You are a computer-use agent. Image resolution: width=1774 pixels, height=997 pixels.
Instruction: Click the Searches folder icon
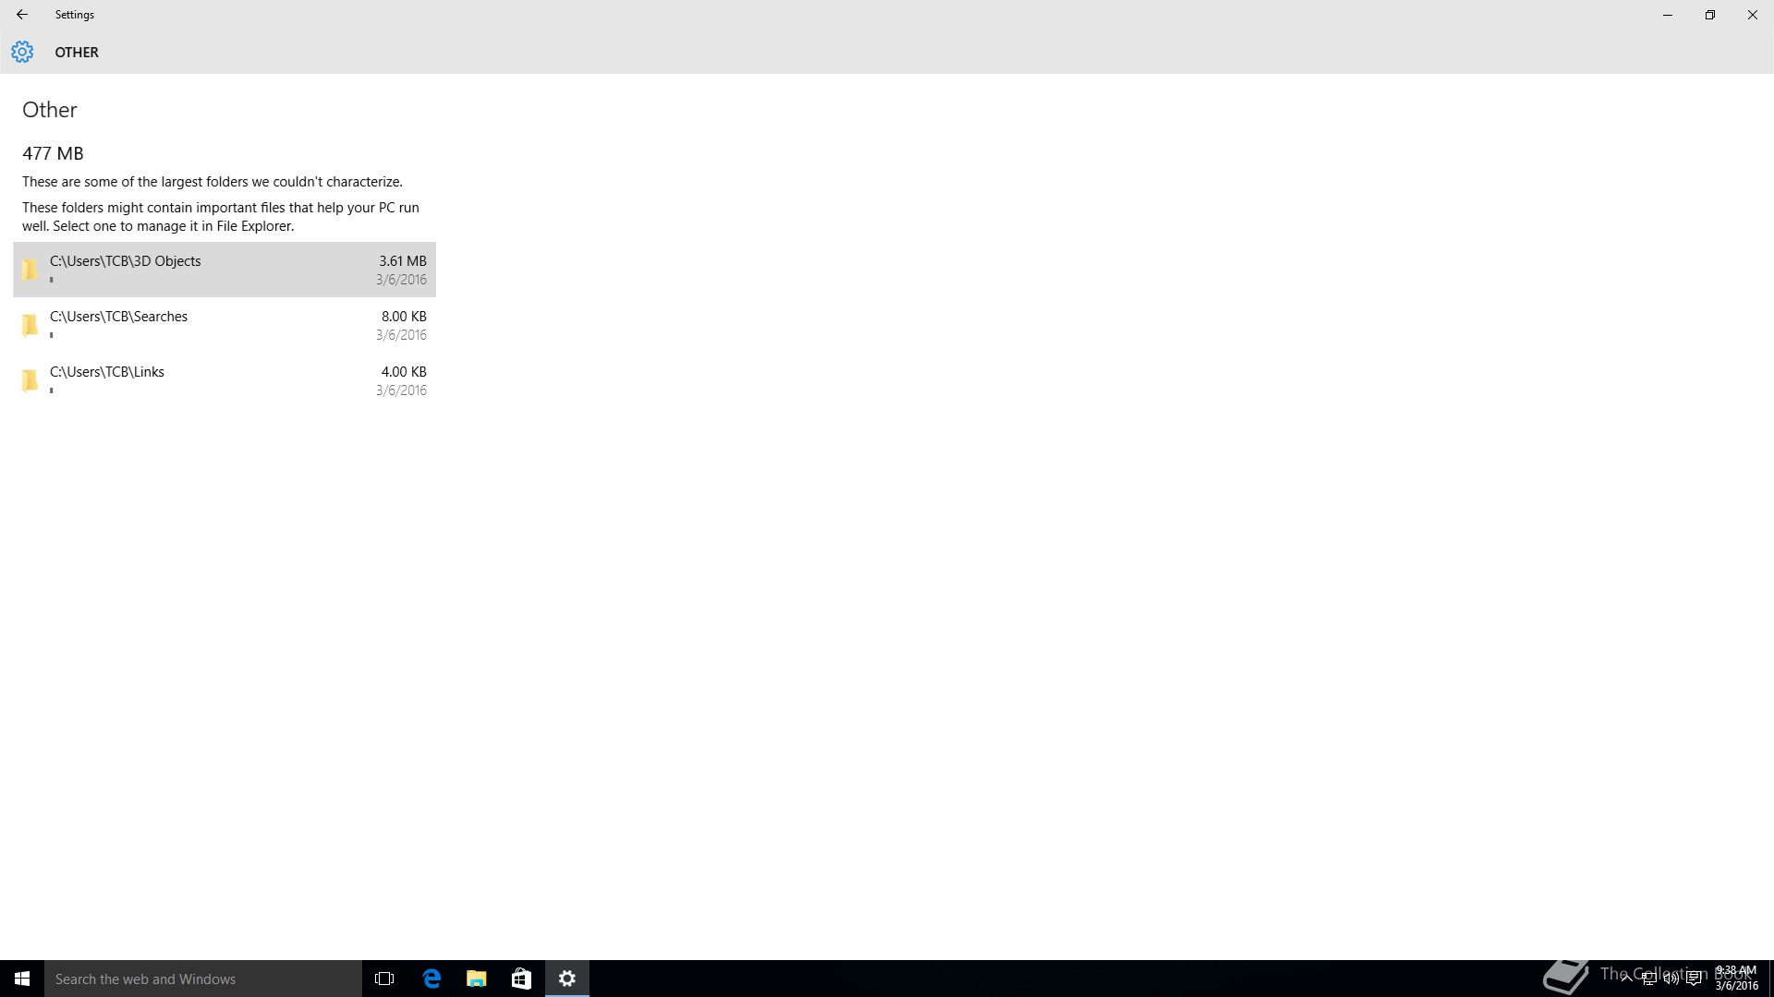[x=30, y=325]
